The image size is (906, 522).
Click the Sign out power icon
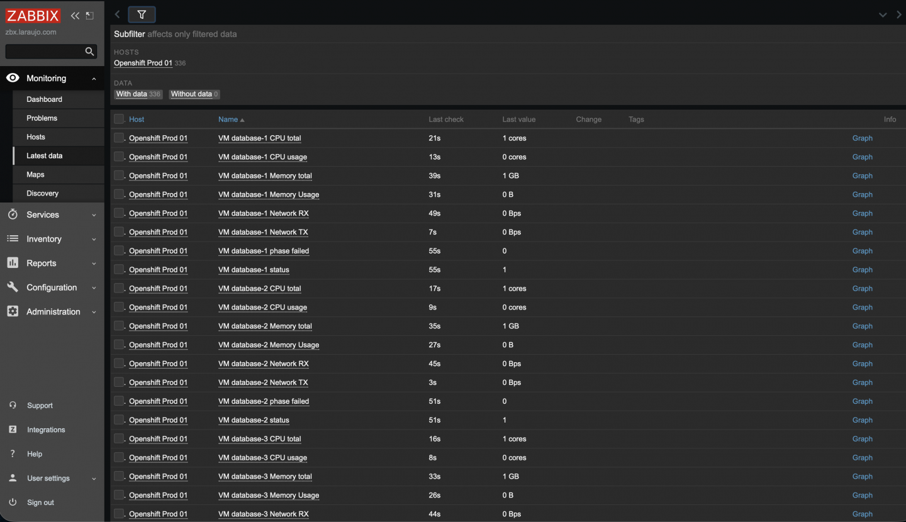click(x=13, y=502)
